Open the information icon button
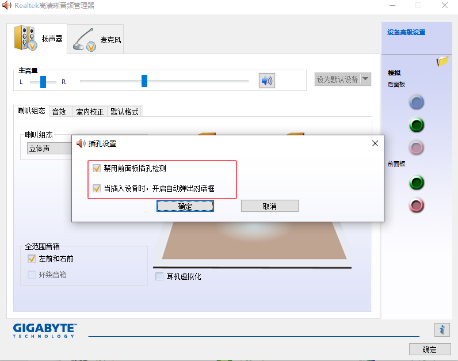Screen dimensions: 458x361 pos(442,330)
